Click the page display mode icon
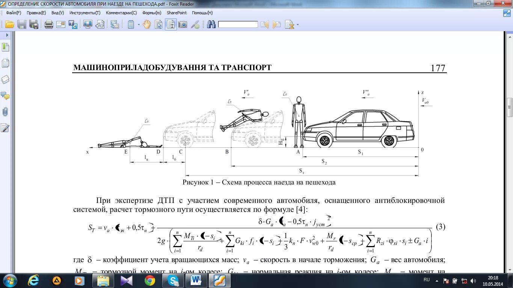 click(131, 25)
